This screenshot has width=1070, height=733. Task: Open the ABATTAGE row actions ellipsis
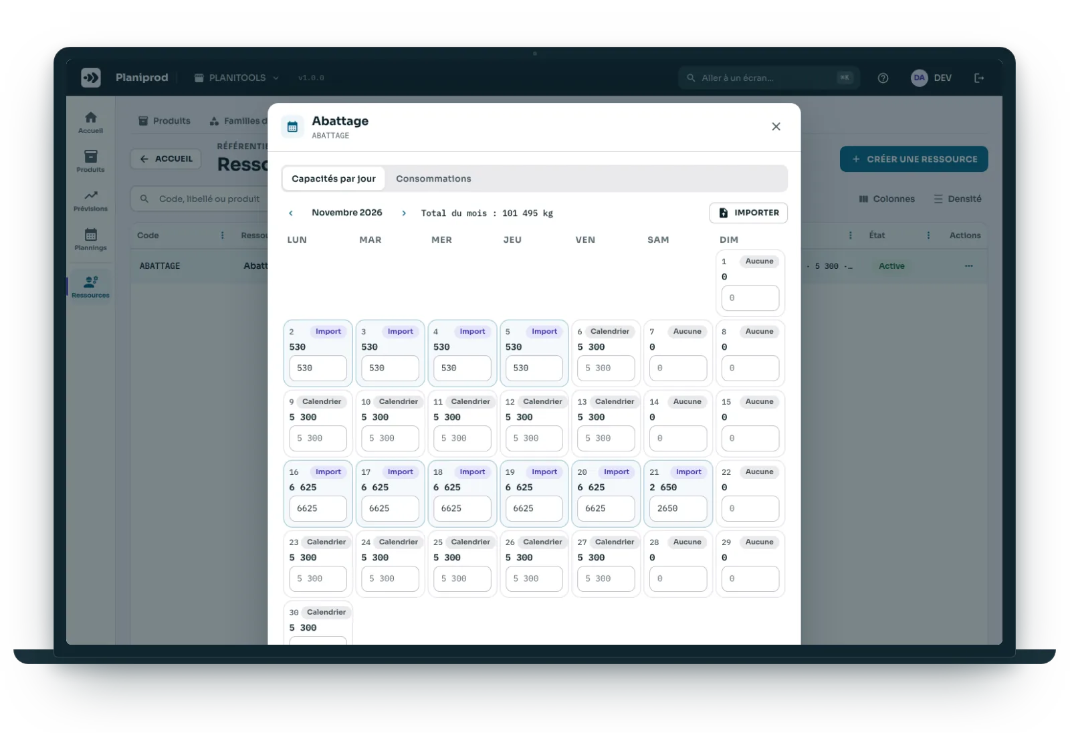click(968, 266)
